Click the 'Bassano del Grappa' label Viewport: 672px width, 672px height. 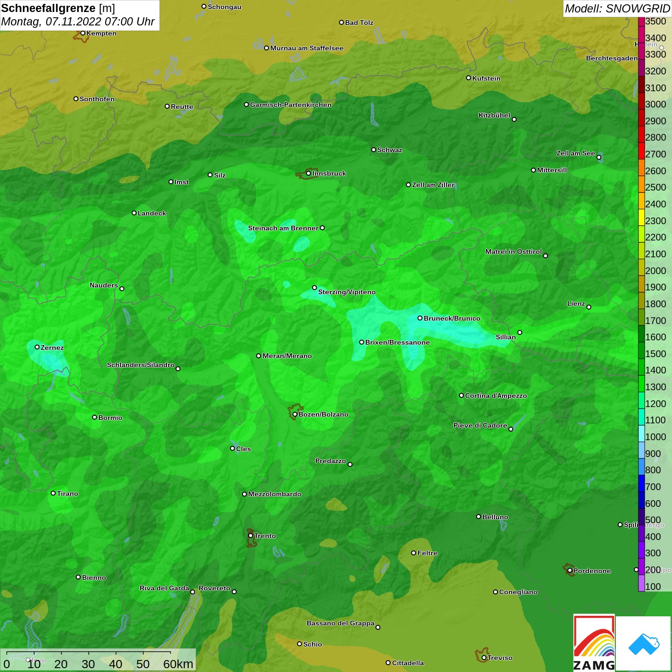pos(341,623)
